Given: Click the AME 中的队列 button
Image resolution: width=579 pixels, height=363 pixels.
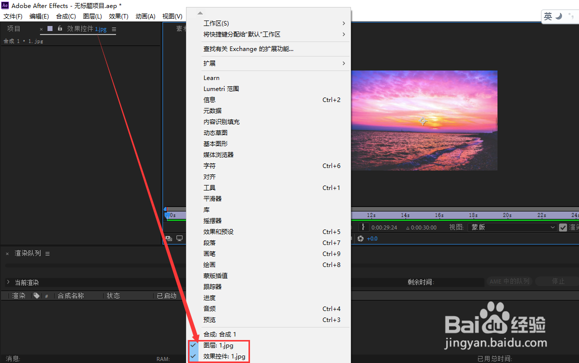Looking at the screenshot, I should (509, 281).
